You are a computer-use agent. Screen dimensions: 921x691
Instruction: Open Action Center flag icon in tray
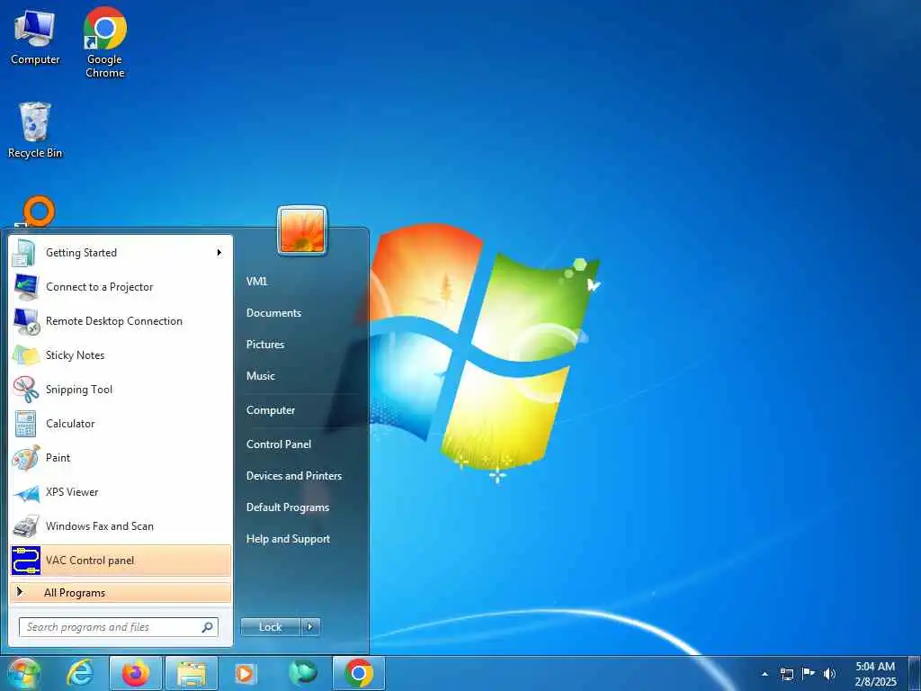(x=809, y=673)
